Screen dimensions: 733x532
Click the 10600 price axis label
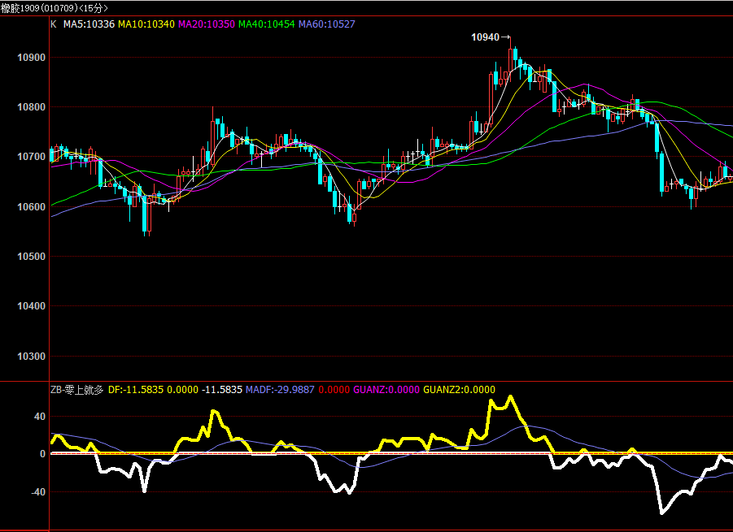pyautogui.click(x=31, y=207)
